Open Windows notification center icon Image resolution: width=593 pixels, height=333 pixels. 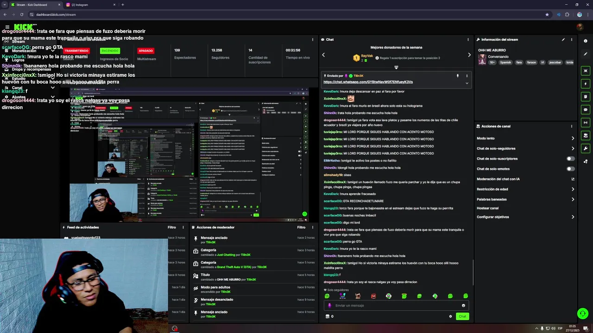tap(586, 328)
